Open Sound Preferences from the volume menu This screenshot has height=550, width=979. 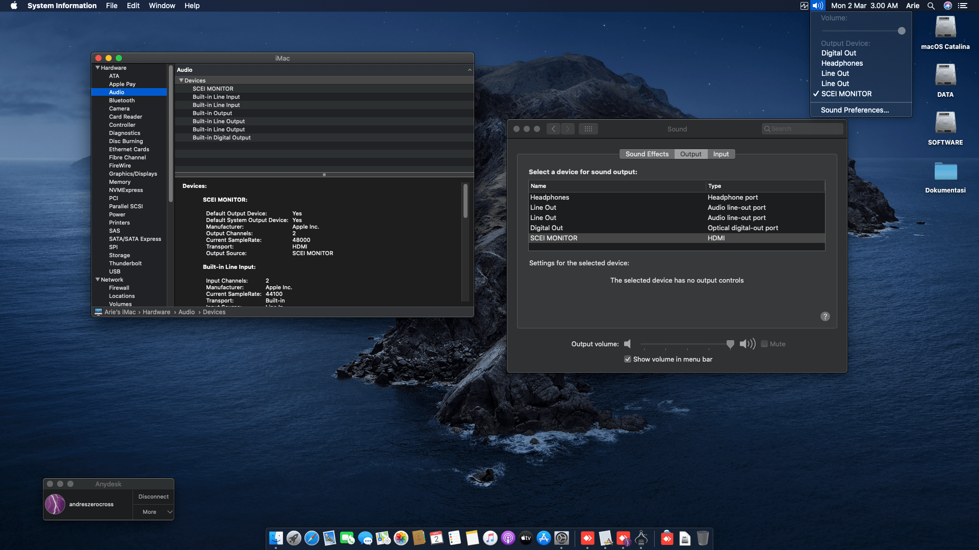click(855, 110)
